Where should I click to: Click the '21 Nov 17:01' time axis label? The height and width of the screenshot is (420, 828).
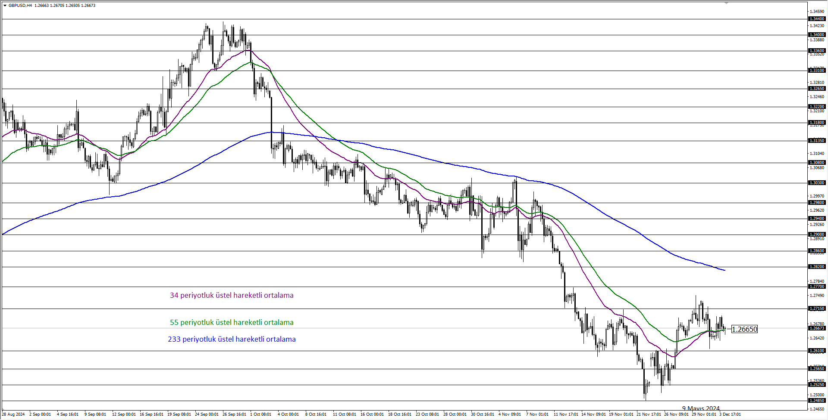click(x=648, y=414)
